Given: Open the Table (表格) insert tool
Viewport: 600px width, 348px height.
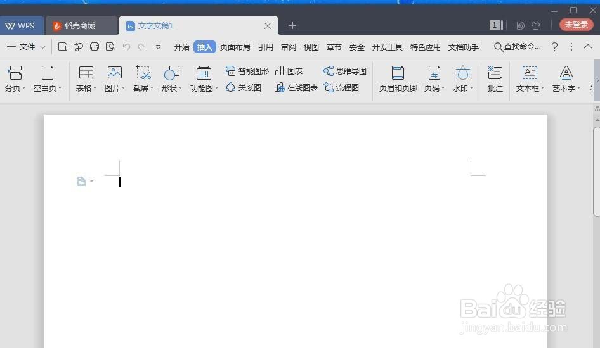Looking at the screenshot, I should pos(86,78).
